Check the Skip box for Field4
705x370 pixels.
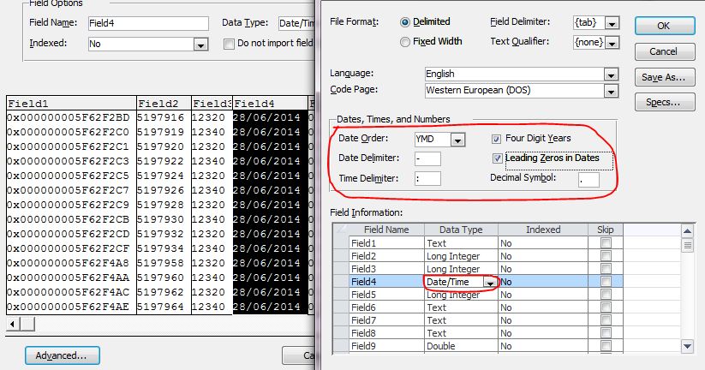(606, 282)
